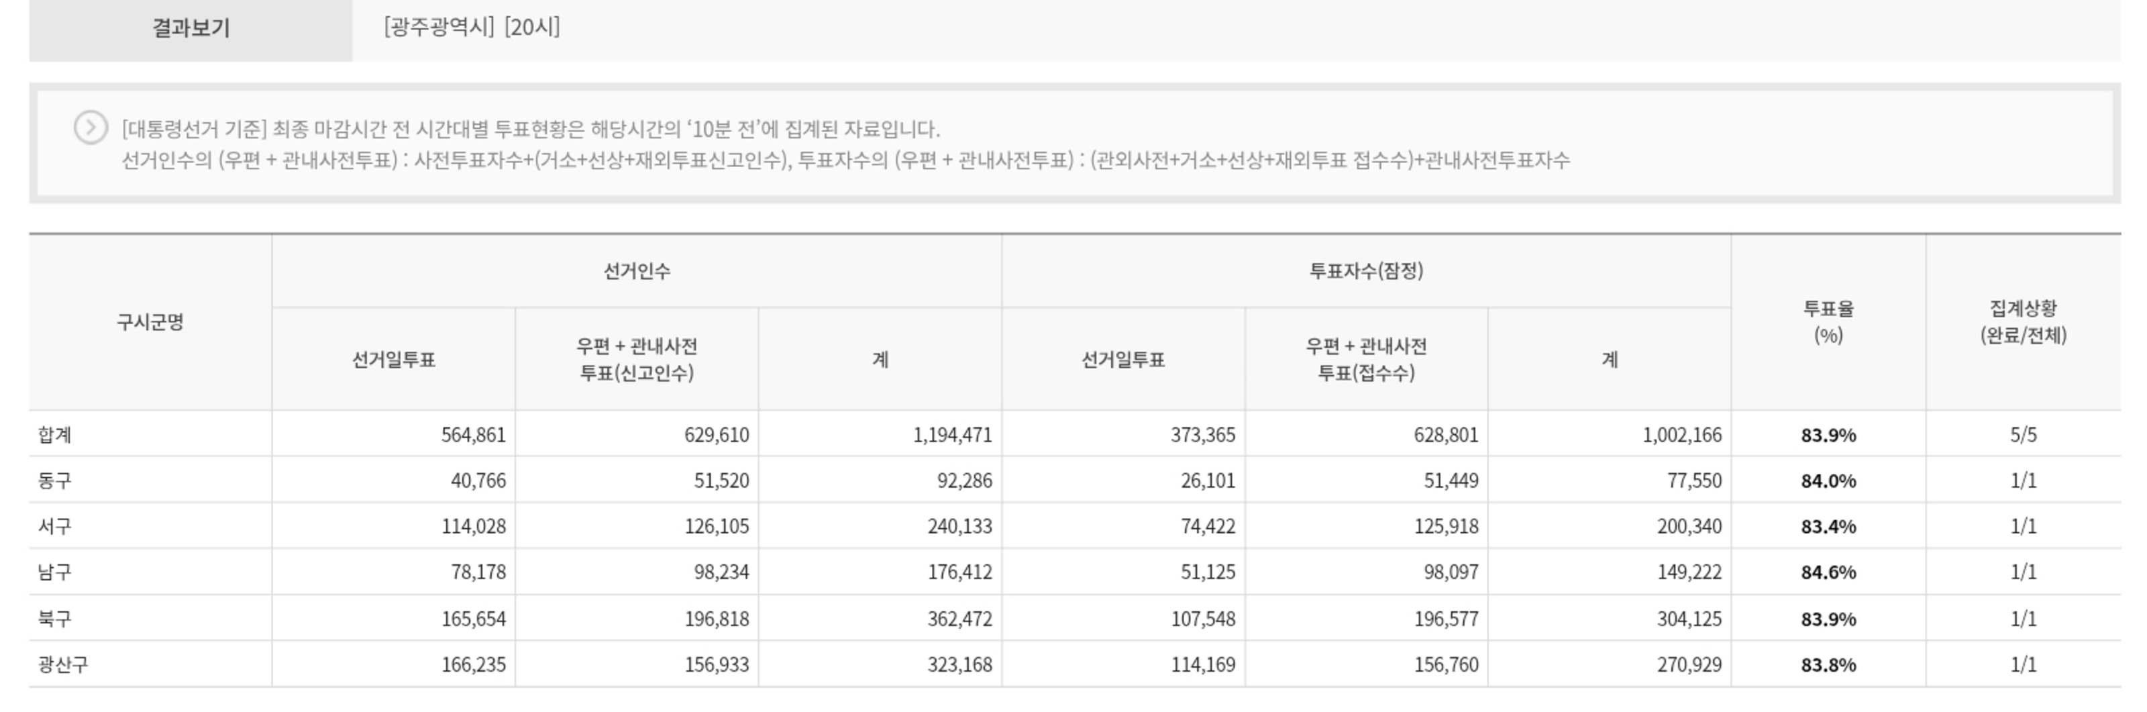2147x712 pixels.
Task: Click the 83.9% turnout in the 합계 row
Action: [1828, 436]
